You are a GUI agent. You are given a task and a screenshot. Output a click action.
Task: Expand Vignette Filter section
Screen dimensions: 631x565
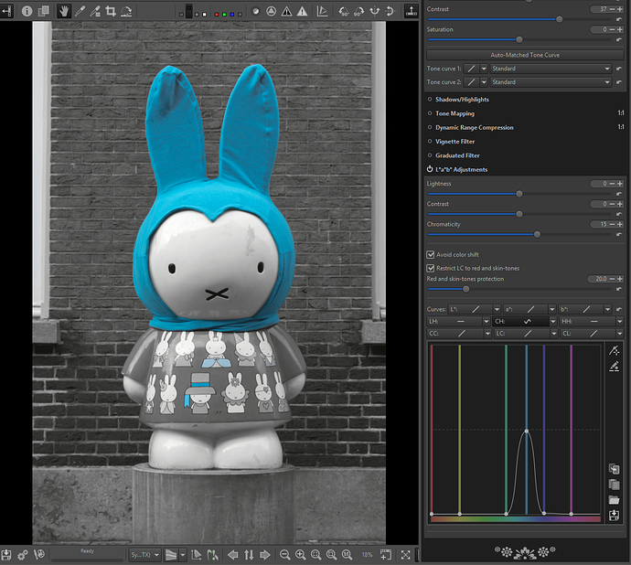(x=455, y=142)
